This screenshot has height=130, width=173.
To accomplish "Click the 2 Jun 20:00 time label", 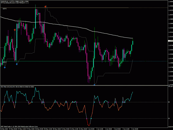I will coord(135,129).
